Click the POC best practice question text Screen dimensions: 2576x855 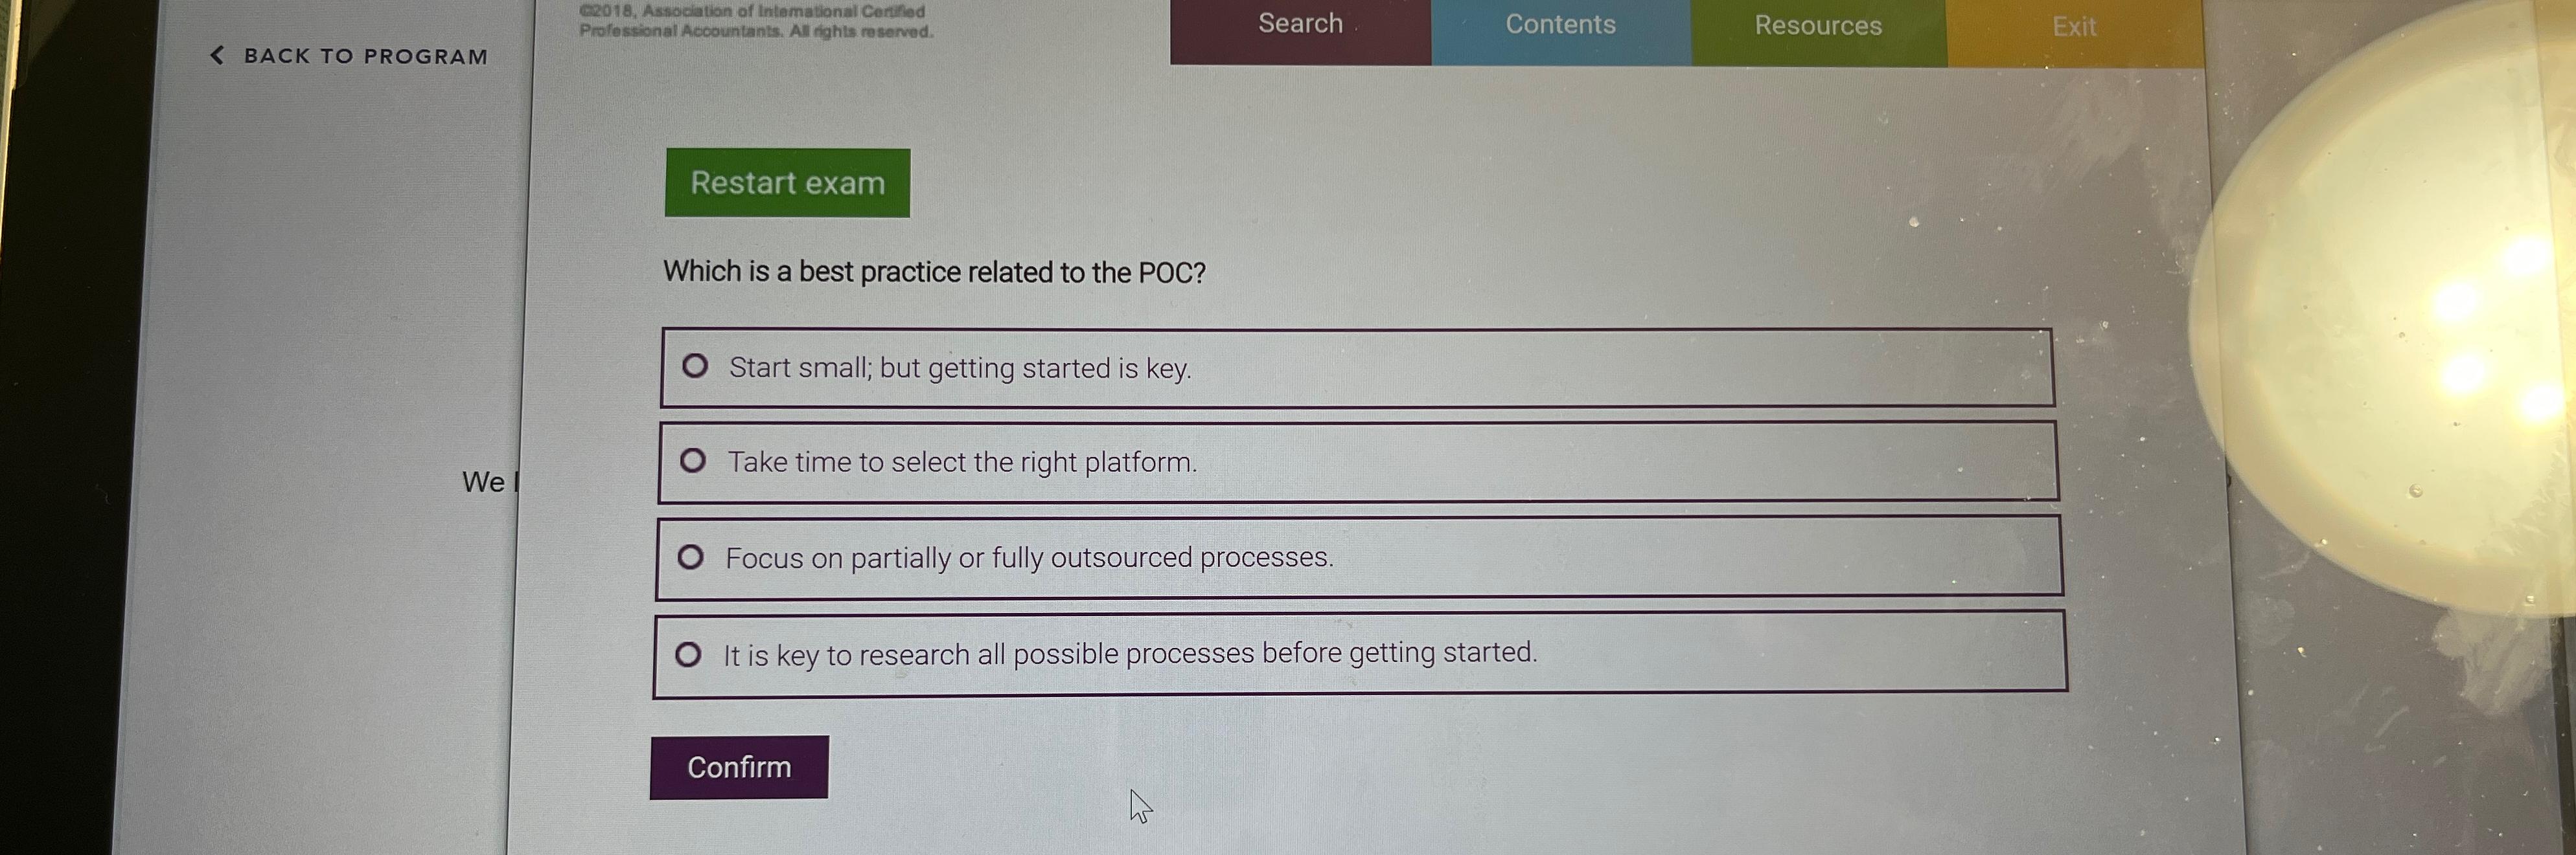coord(935,271)
